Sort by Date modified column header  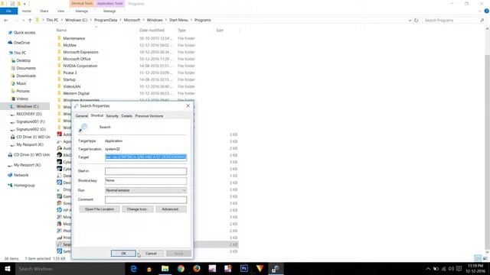point(152,31)
